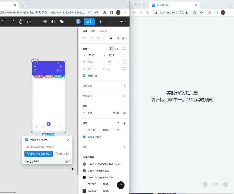The width and height of the screenshot is (234, 194).
Task: Click the W width input field
Action: (93, 62)
